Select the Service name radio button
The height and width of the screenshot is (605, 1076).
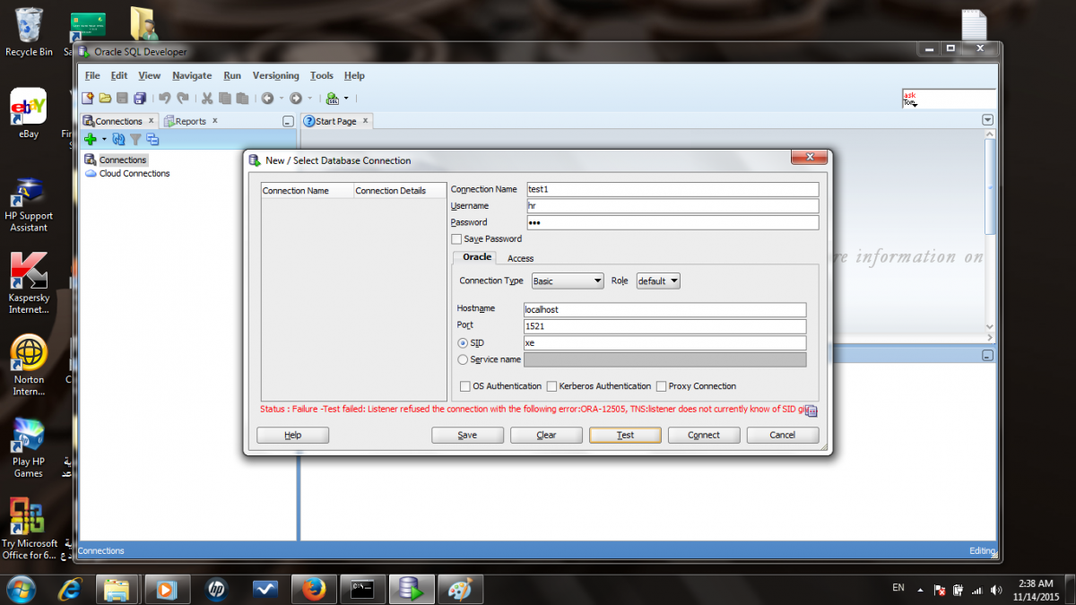pyautogui.click(x=463, y=359)
